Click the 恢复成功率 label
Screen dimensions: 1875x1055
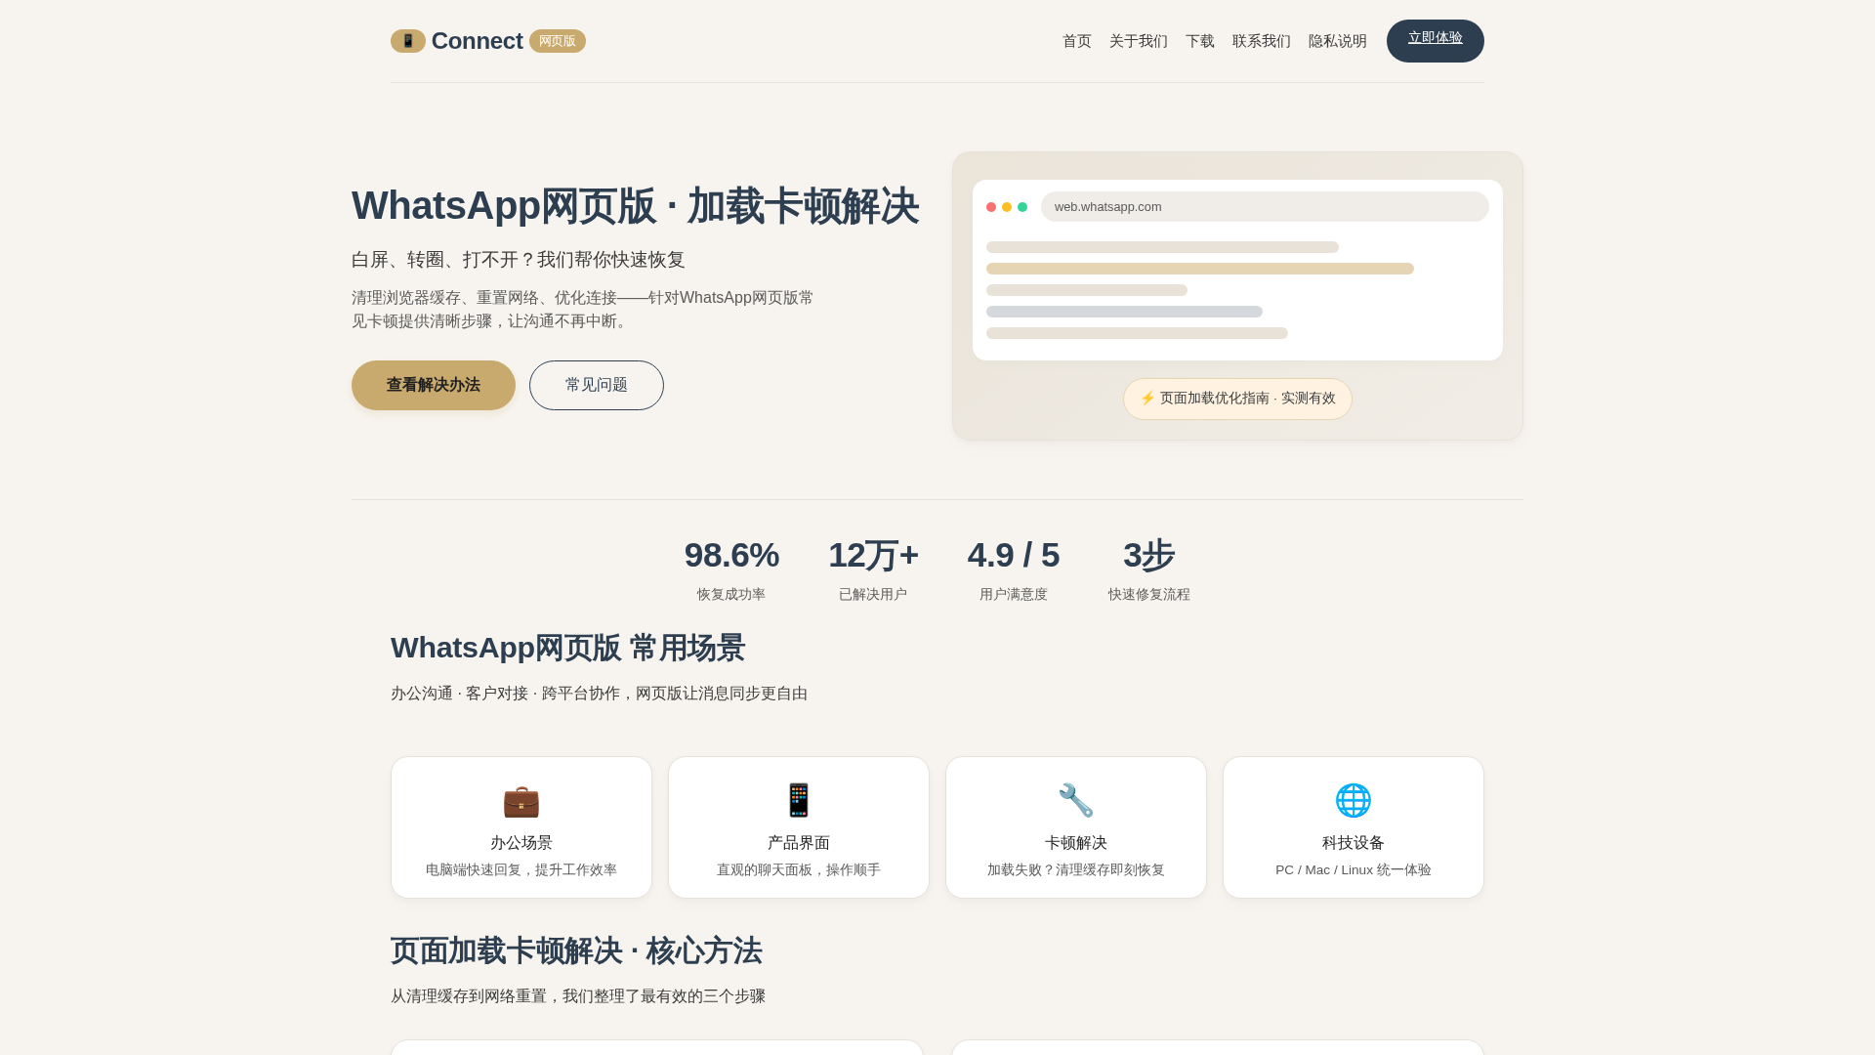[x=731, y=594]
